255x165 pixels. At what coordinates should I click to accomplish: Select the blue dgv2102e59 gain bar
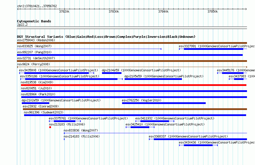[36, 103]
